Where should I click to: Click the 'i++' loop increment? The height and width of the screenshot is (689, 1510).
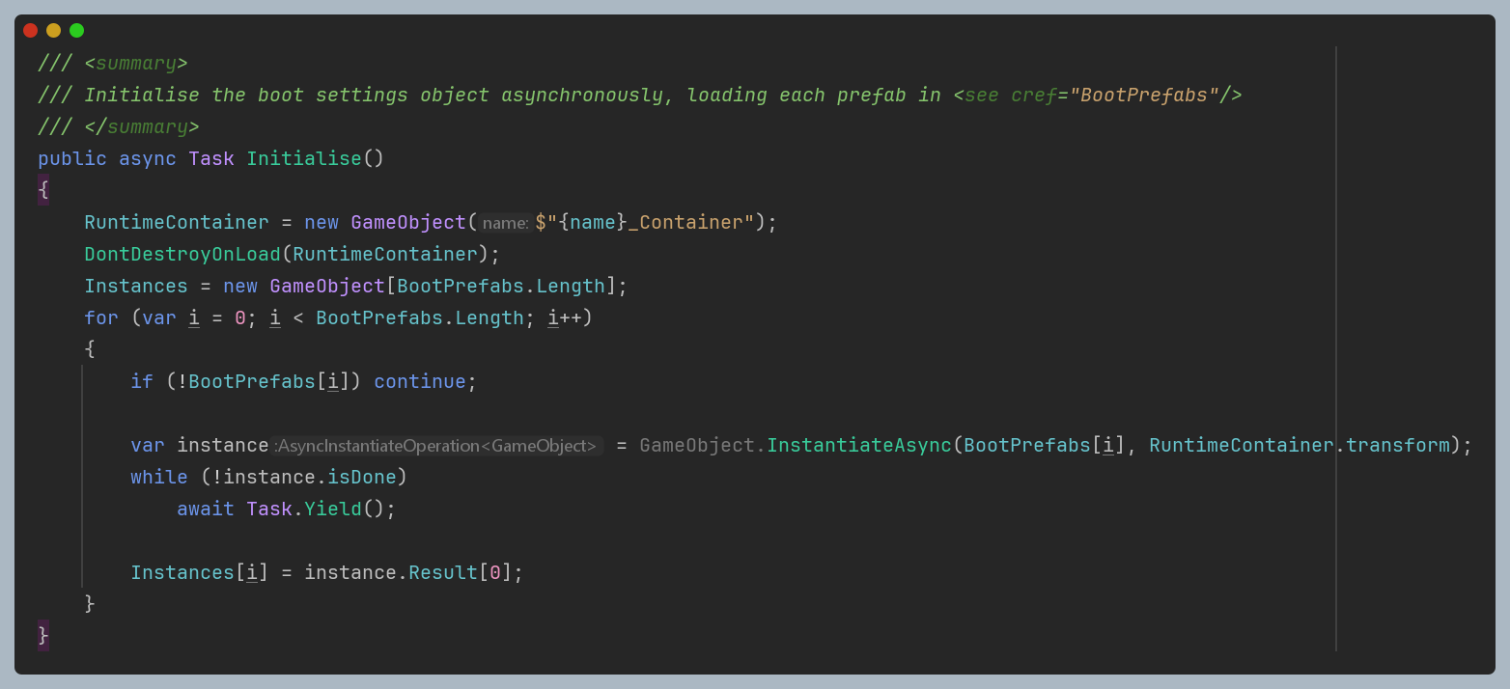564,317
